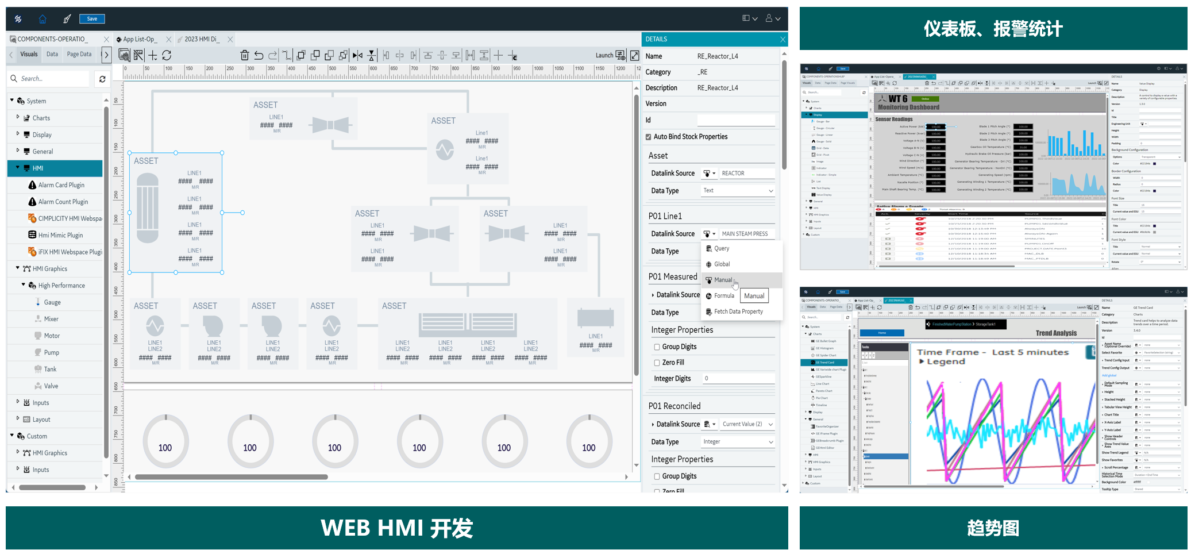
Task: Open the Asset Data Type Text dropdown
Action: point(737,191)
